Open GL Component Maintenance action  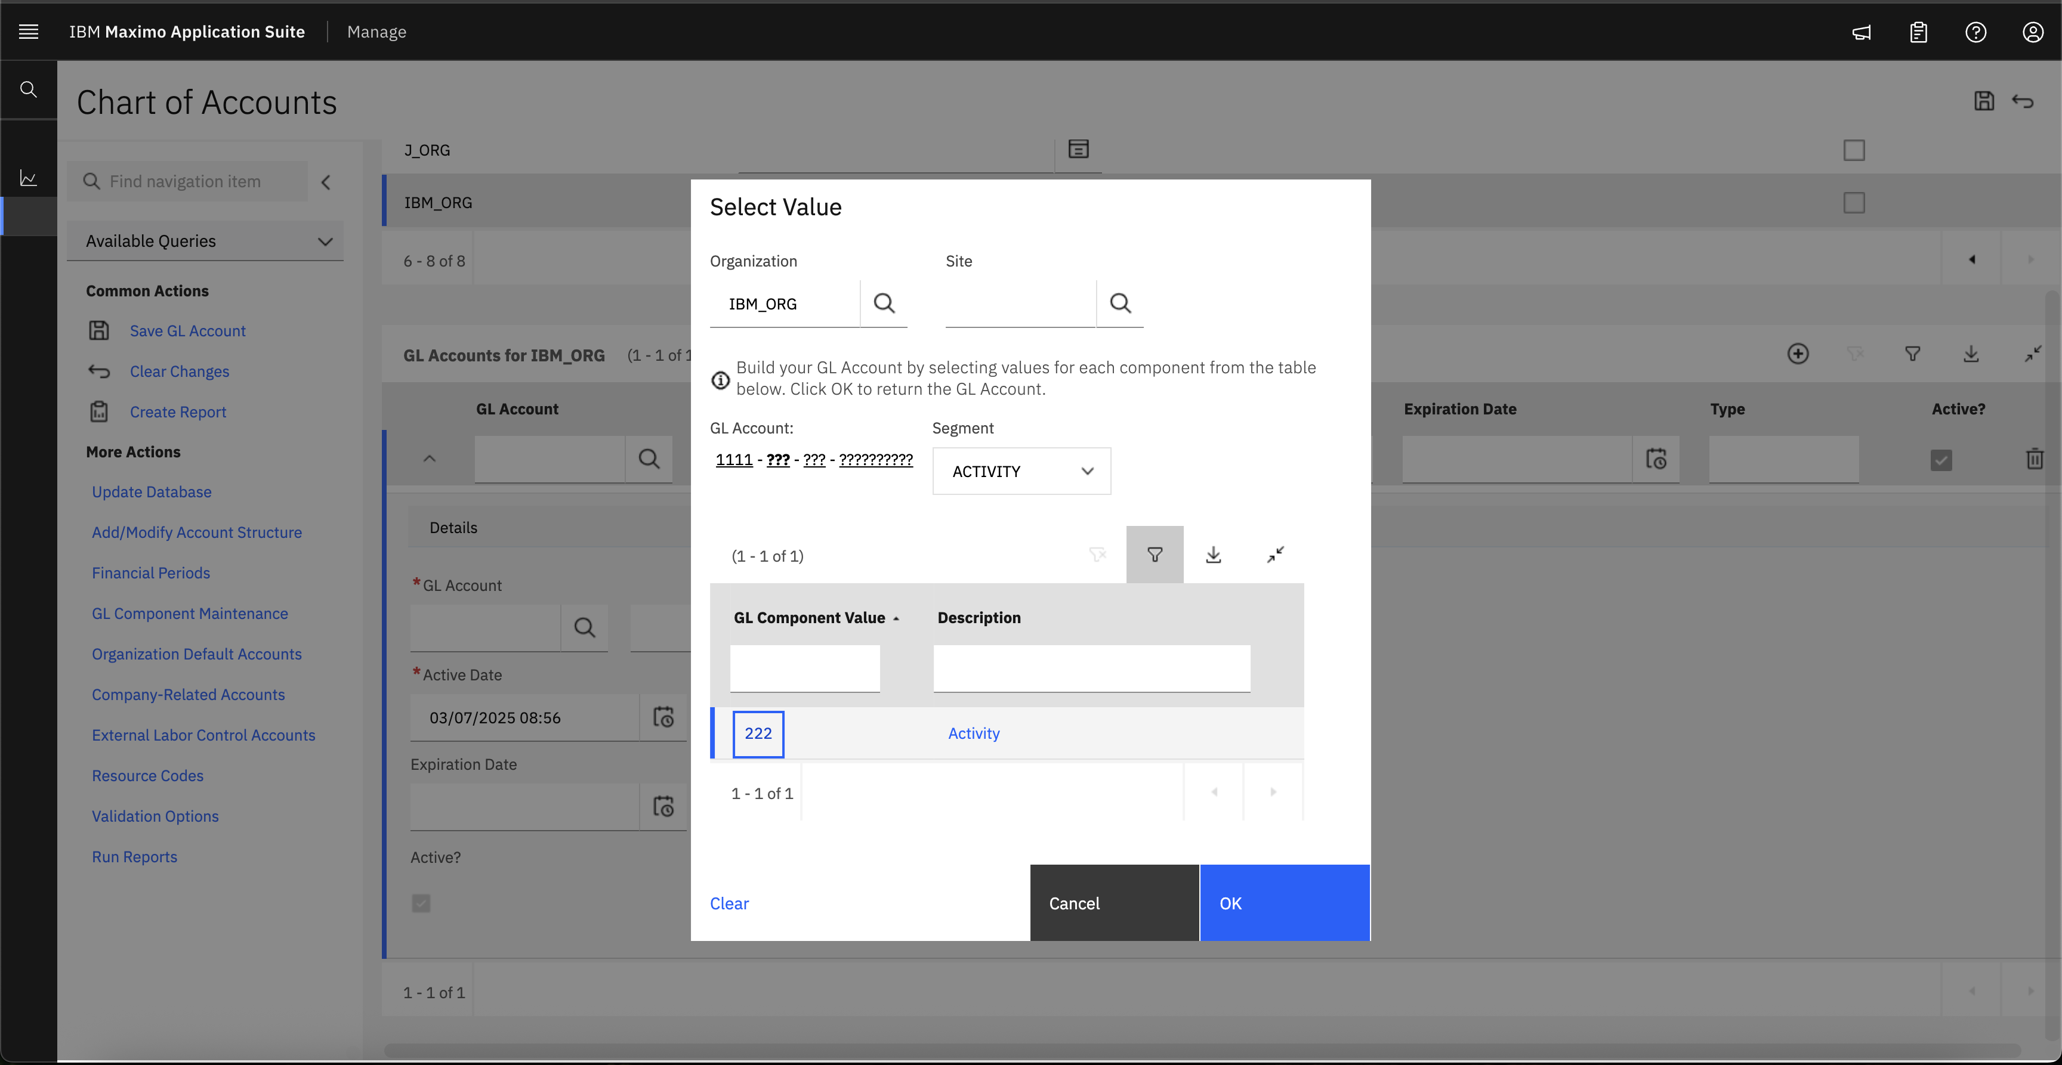190,614
